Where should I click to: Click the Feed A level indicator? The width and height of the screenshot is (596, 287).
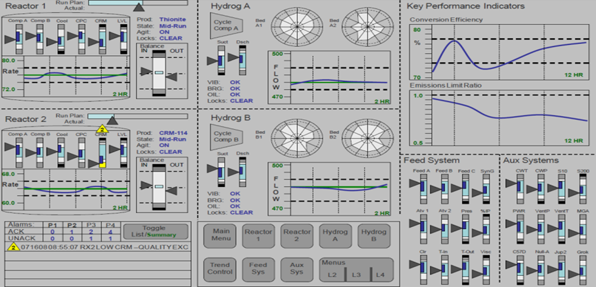(423, 188)
